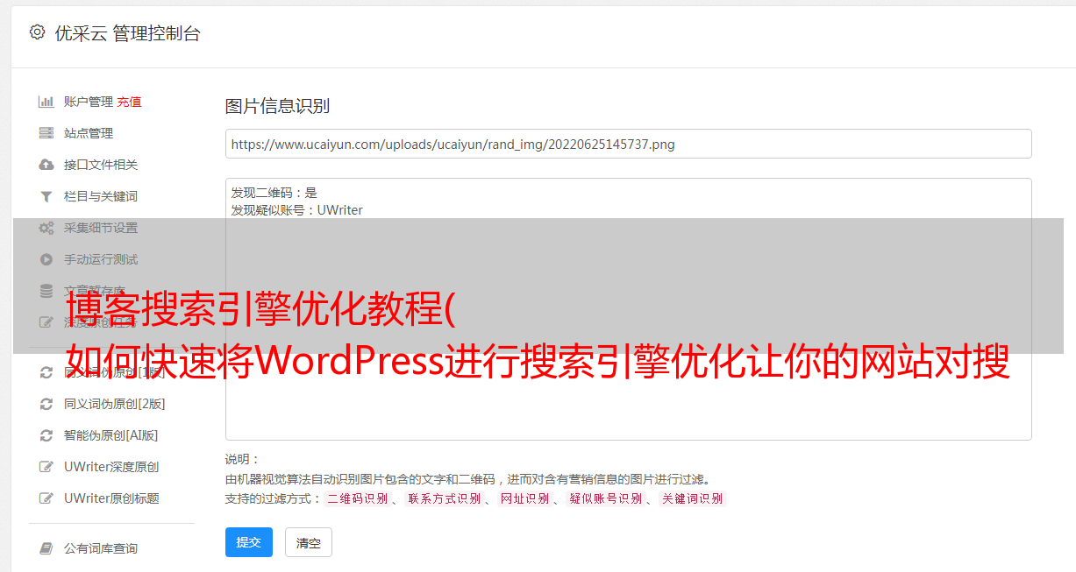
Task: Open 同义词伪原创[2版] tool
Action: [115, 404]
